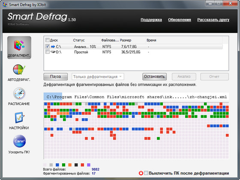Click the Отчет button

(x=214, y=77)
